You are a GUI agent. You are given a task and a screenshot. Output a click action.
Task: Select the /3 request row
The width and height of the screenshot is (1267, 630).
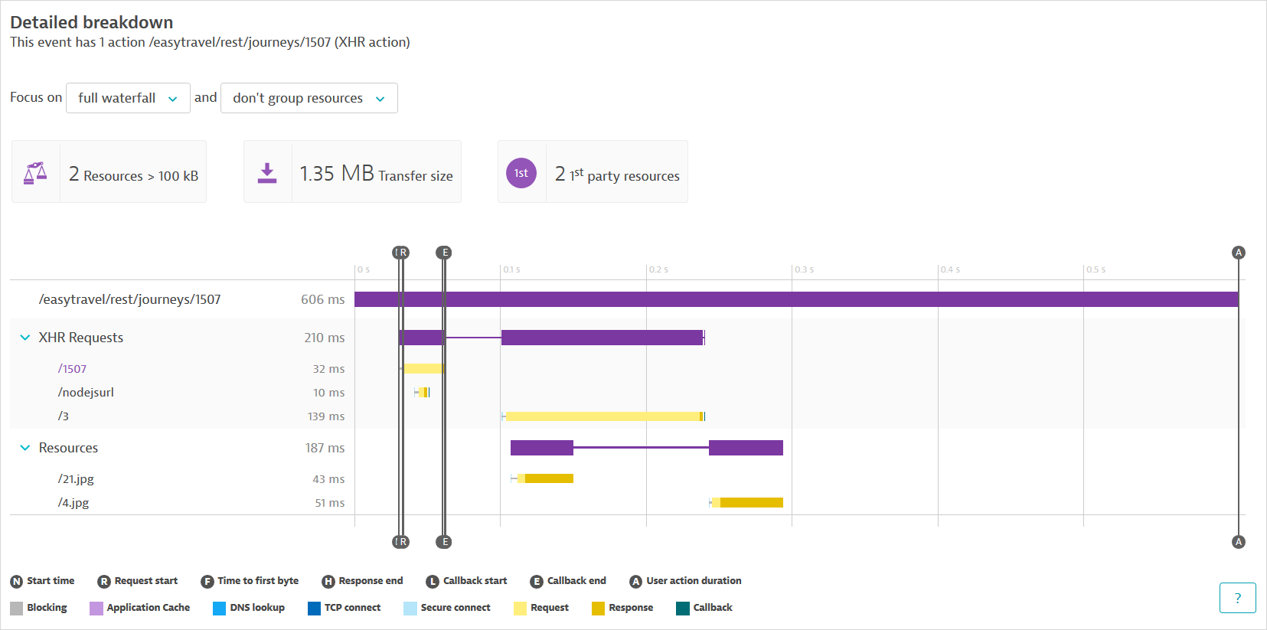coord(628,416)
